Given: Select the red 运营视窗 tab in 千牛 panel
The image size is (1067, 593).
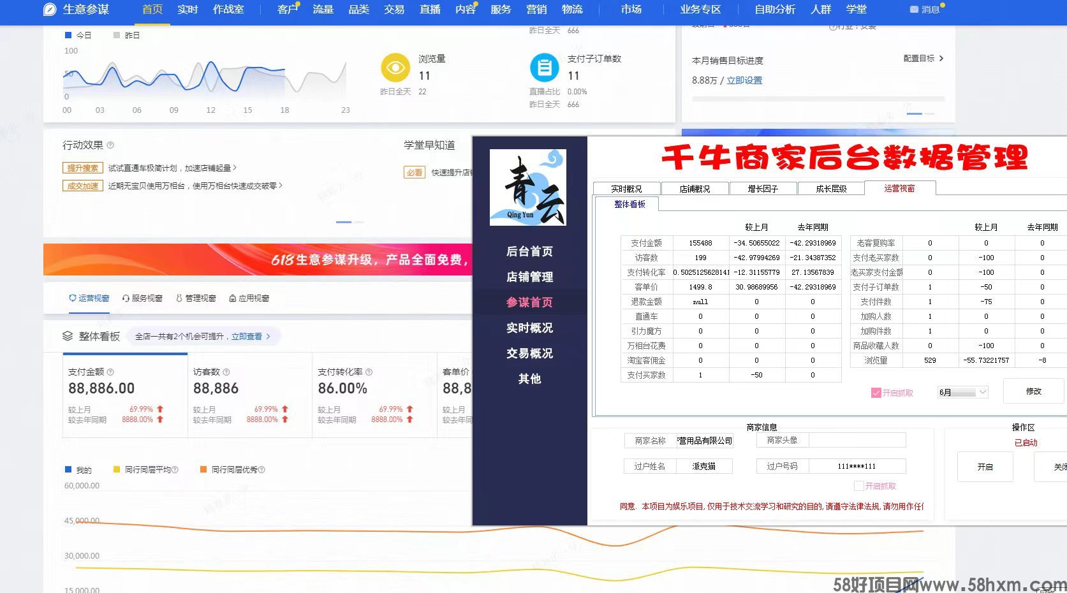Looking at the screenshot, I should (900, 188).
